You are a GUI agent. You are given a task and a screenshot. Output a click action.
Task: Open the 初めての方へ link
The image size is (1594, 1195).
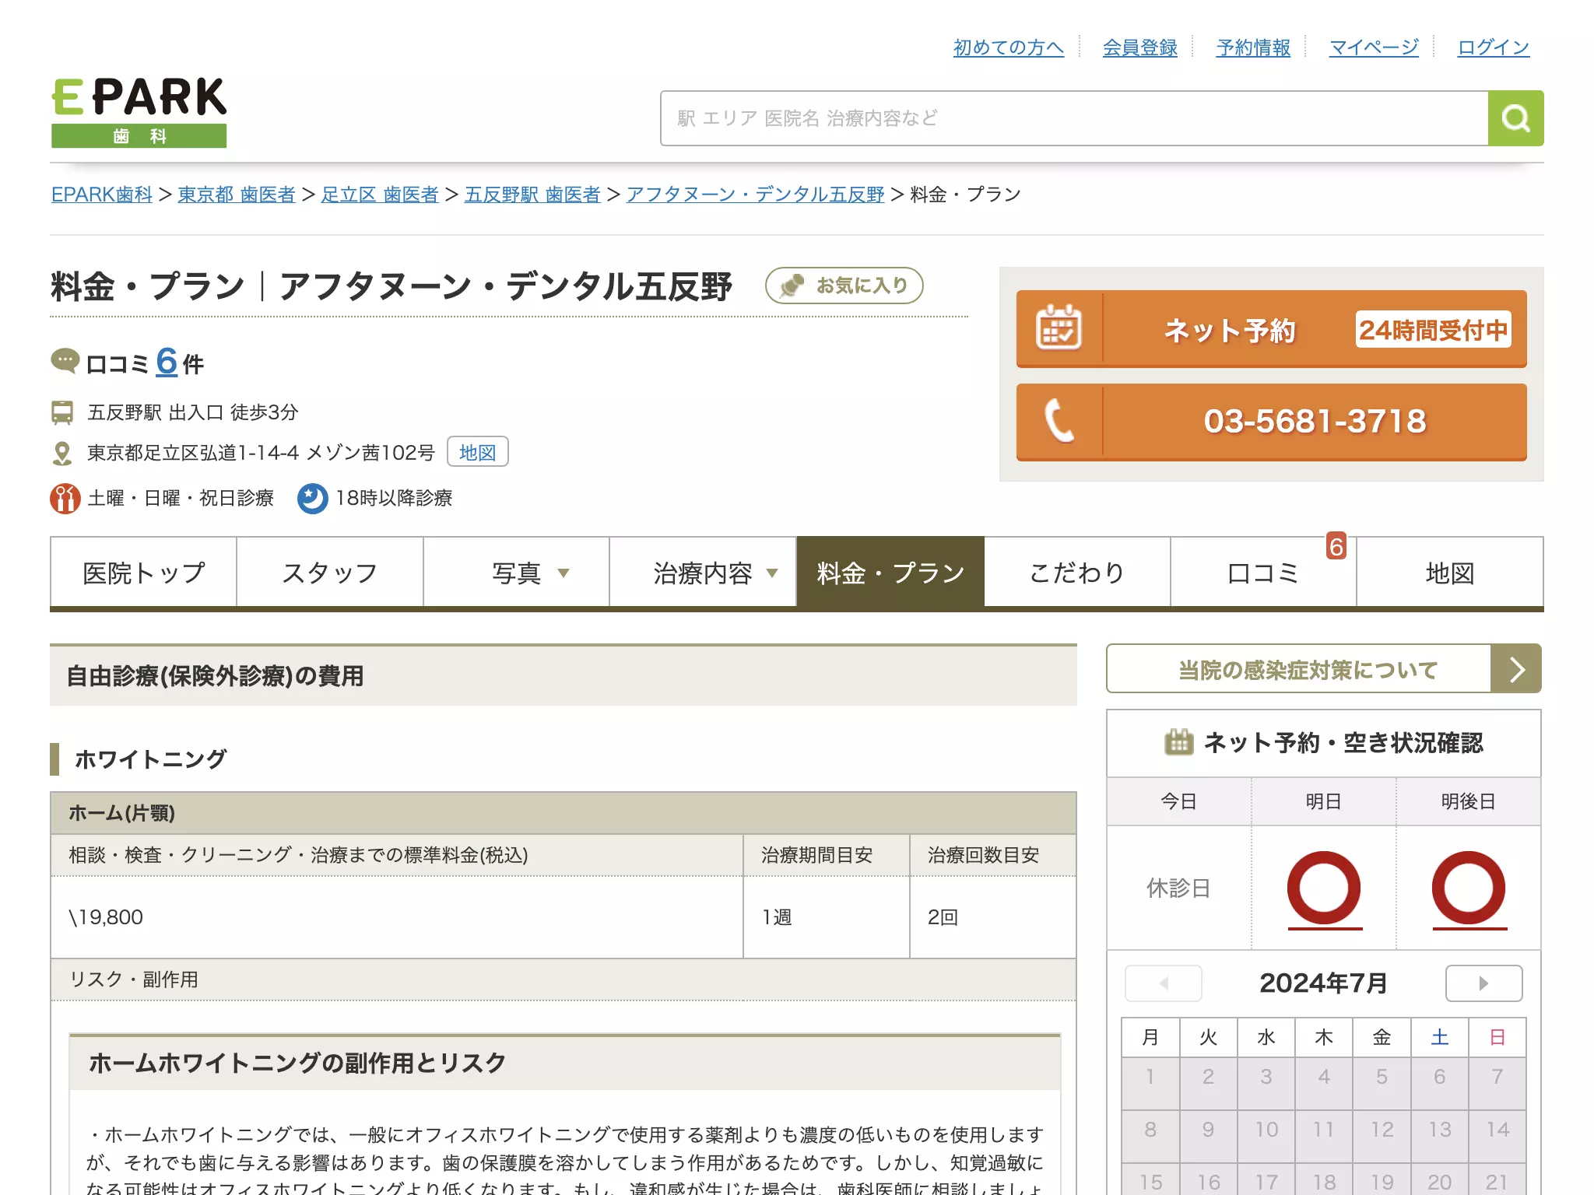1008,47
